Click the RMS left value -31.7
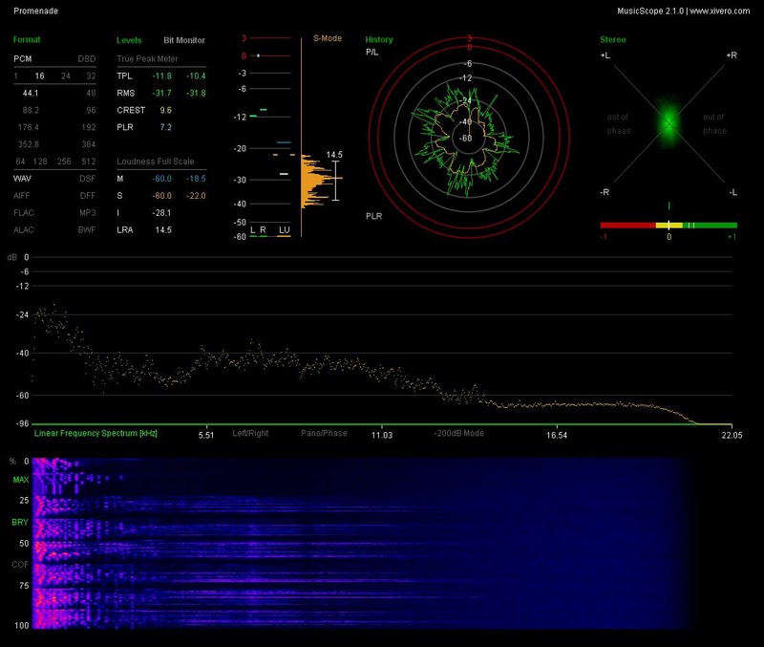 tap(161, 93)
